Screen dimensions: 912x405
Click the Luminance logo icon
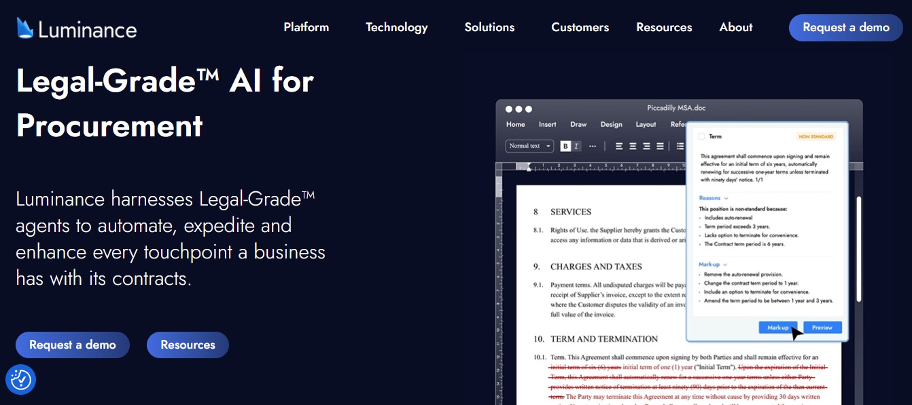coord(25,28)
